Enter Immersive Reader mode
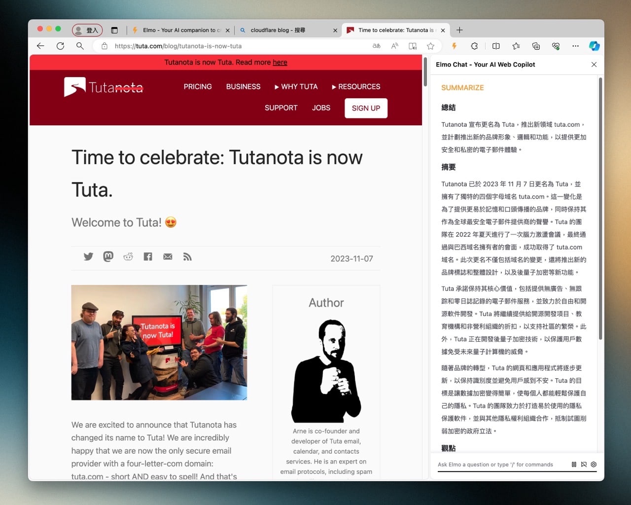This screenshot has height=505, width=631. click(x=413, y=46)
